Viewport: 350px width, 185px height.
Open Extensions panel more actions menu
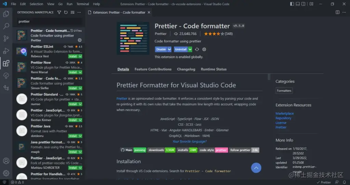coord(79,12)
